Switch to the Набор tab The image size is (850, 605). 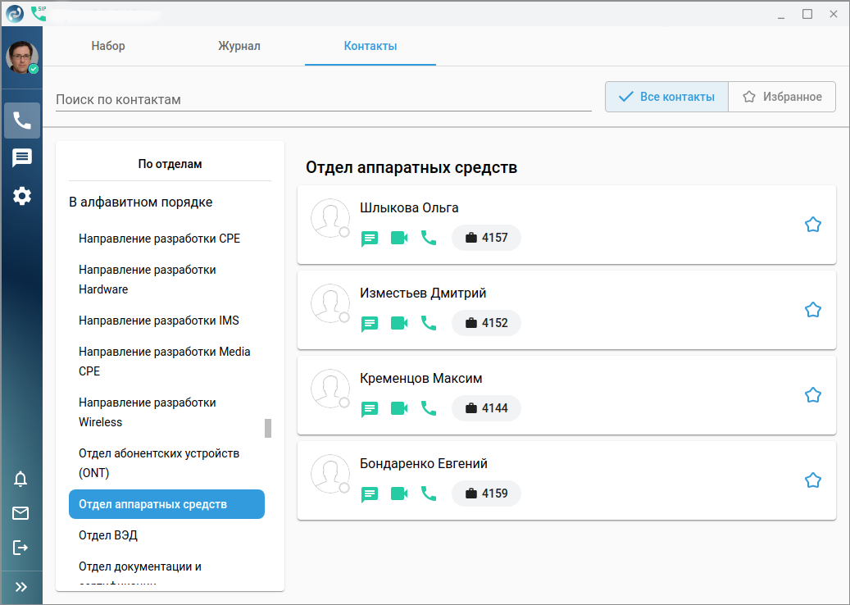coord(108,46)
